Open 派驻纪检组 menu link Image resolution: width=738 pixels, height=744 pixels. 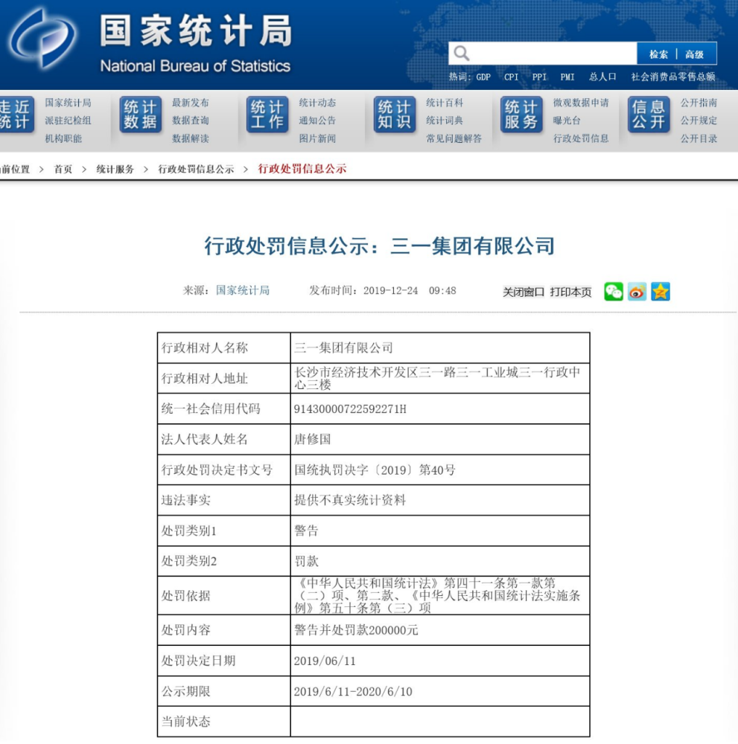tap(68, 121)
